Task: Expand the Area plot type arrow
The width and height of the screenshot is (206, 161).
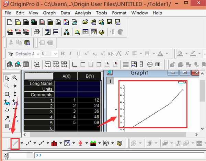Action: tap(100, 143)
